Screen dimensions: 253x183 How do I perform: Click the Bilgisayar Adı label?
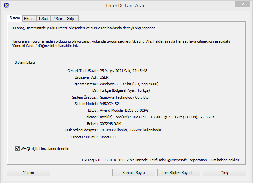86,77
